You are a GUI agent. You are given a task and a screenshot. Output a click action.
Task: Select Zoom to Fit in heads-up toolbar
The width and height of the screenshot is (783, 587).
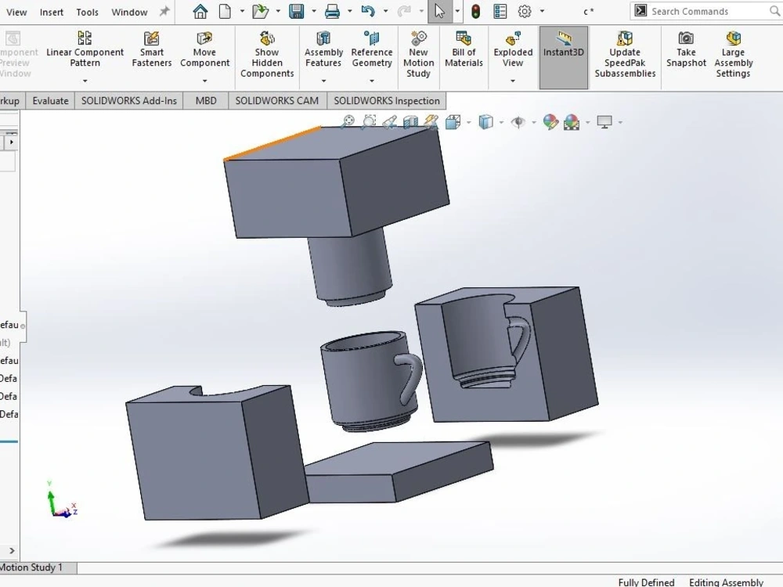click(349, 121)
